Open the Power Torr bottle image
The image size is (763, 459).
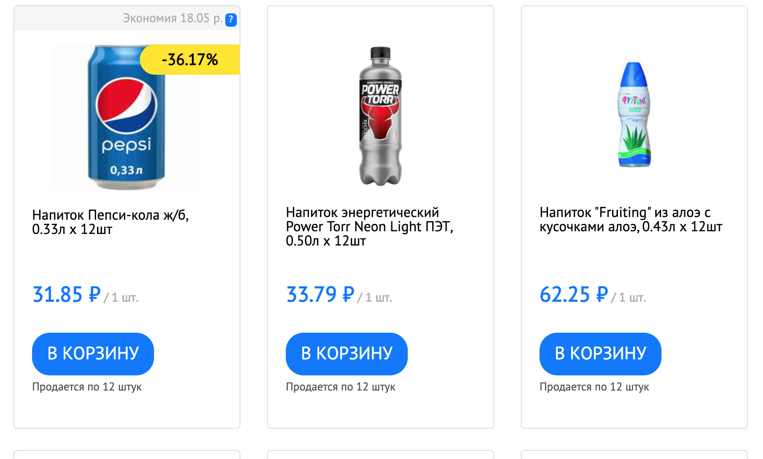pos(381,117)
